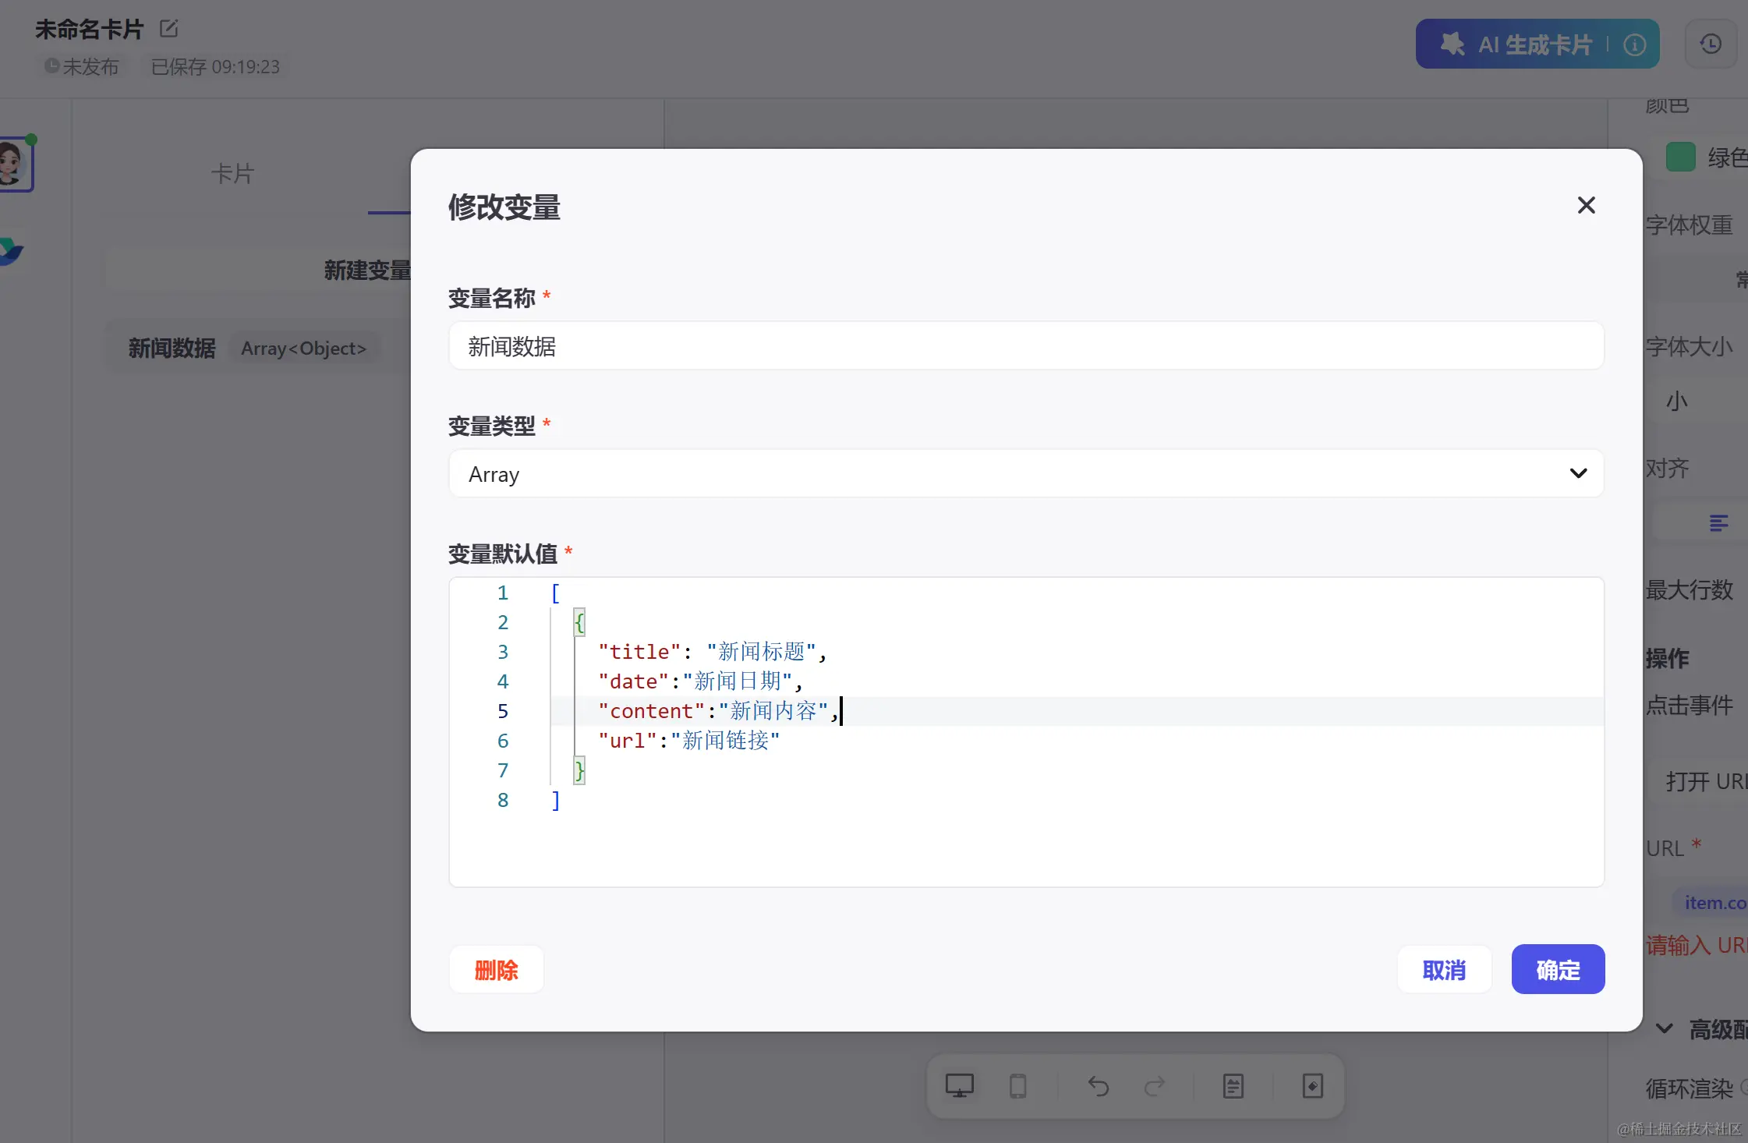Click the undo icon in bottom toolbar
This screenshot has width=1748, height=1143.
pyautogui.click(x=1097, y=1085)
